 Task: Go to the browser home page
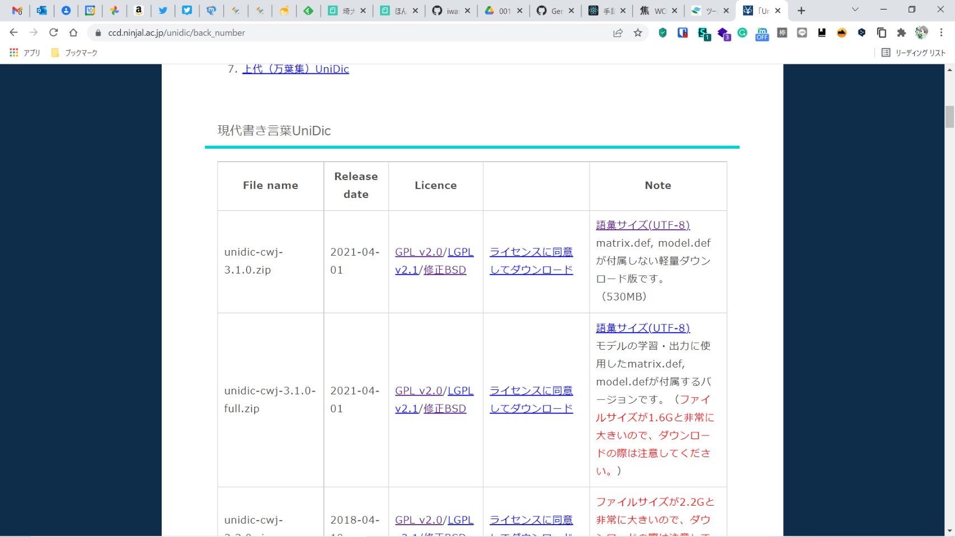coord(73,33)
